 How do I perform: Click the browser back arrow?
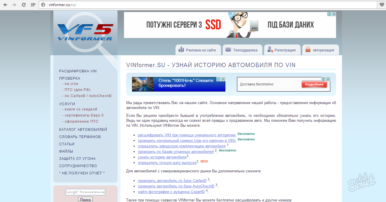pyautogui.click(x=5, y=5)
